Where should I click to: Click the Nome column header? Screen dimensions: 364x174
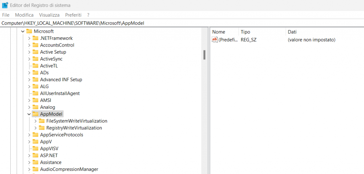coord(219,32)
